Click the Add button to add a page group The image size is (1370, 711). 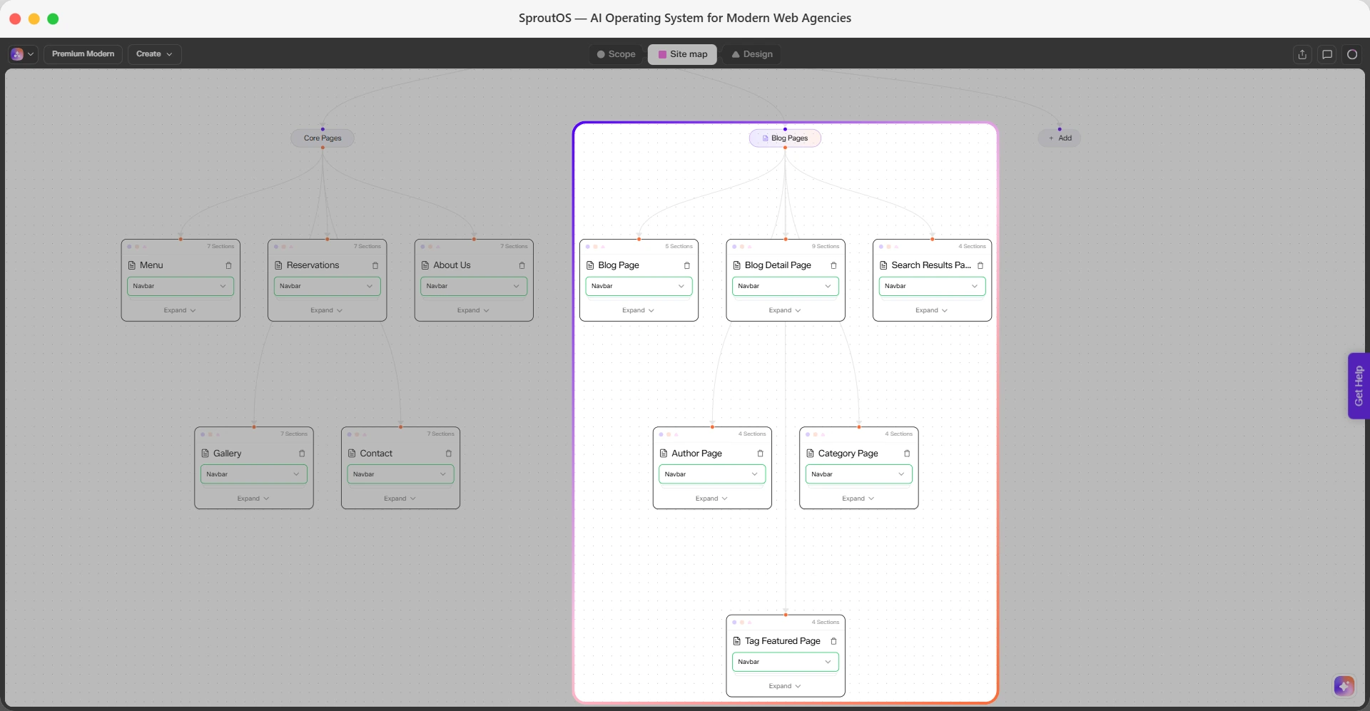click(1060, 138)
